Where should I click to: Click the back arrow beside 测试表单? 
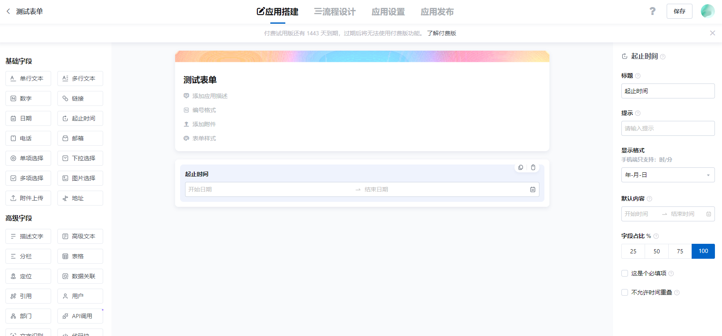[8, 12]
